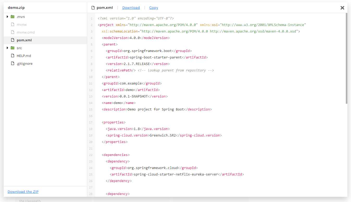This screenshot has height=202, width=351.
Task: Click the mvnw file icon
Action: pyautogui.click(x=12, y=25)
